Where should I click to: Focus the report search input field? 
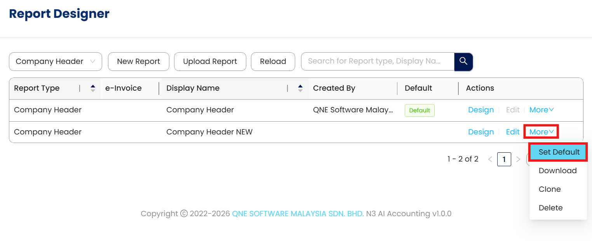pyautogui.click(x=377, y=62)
